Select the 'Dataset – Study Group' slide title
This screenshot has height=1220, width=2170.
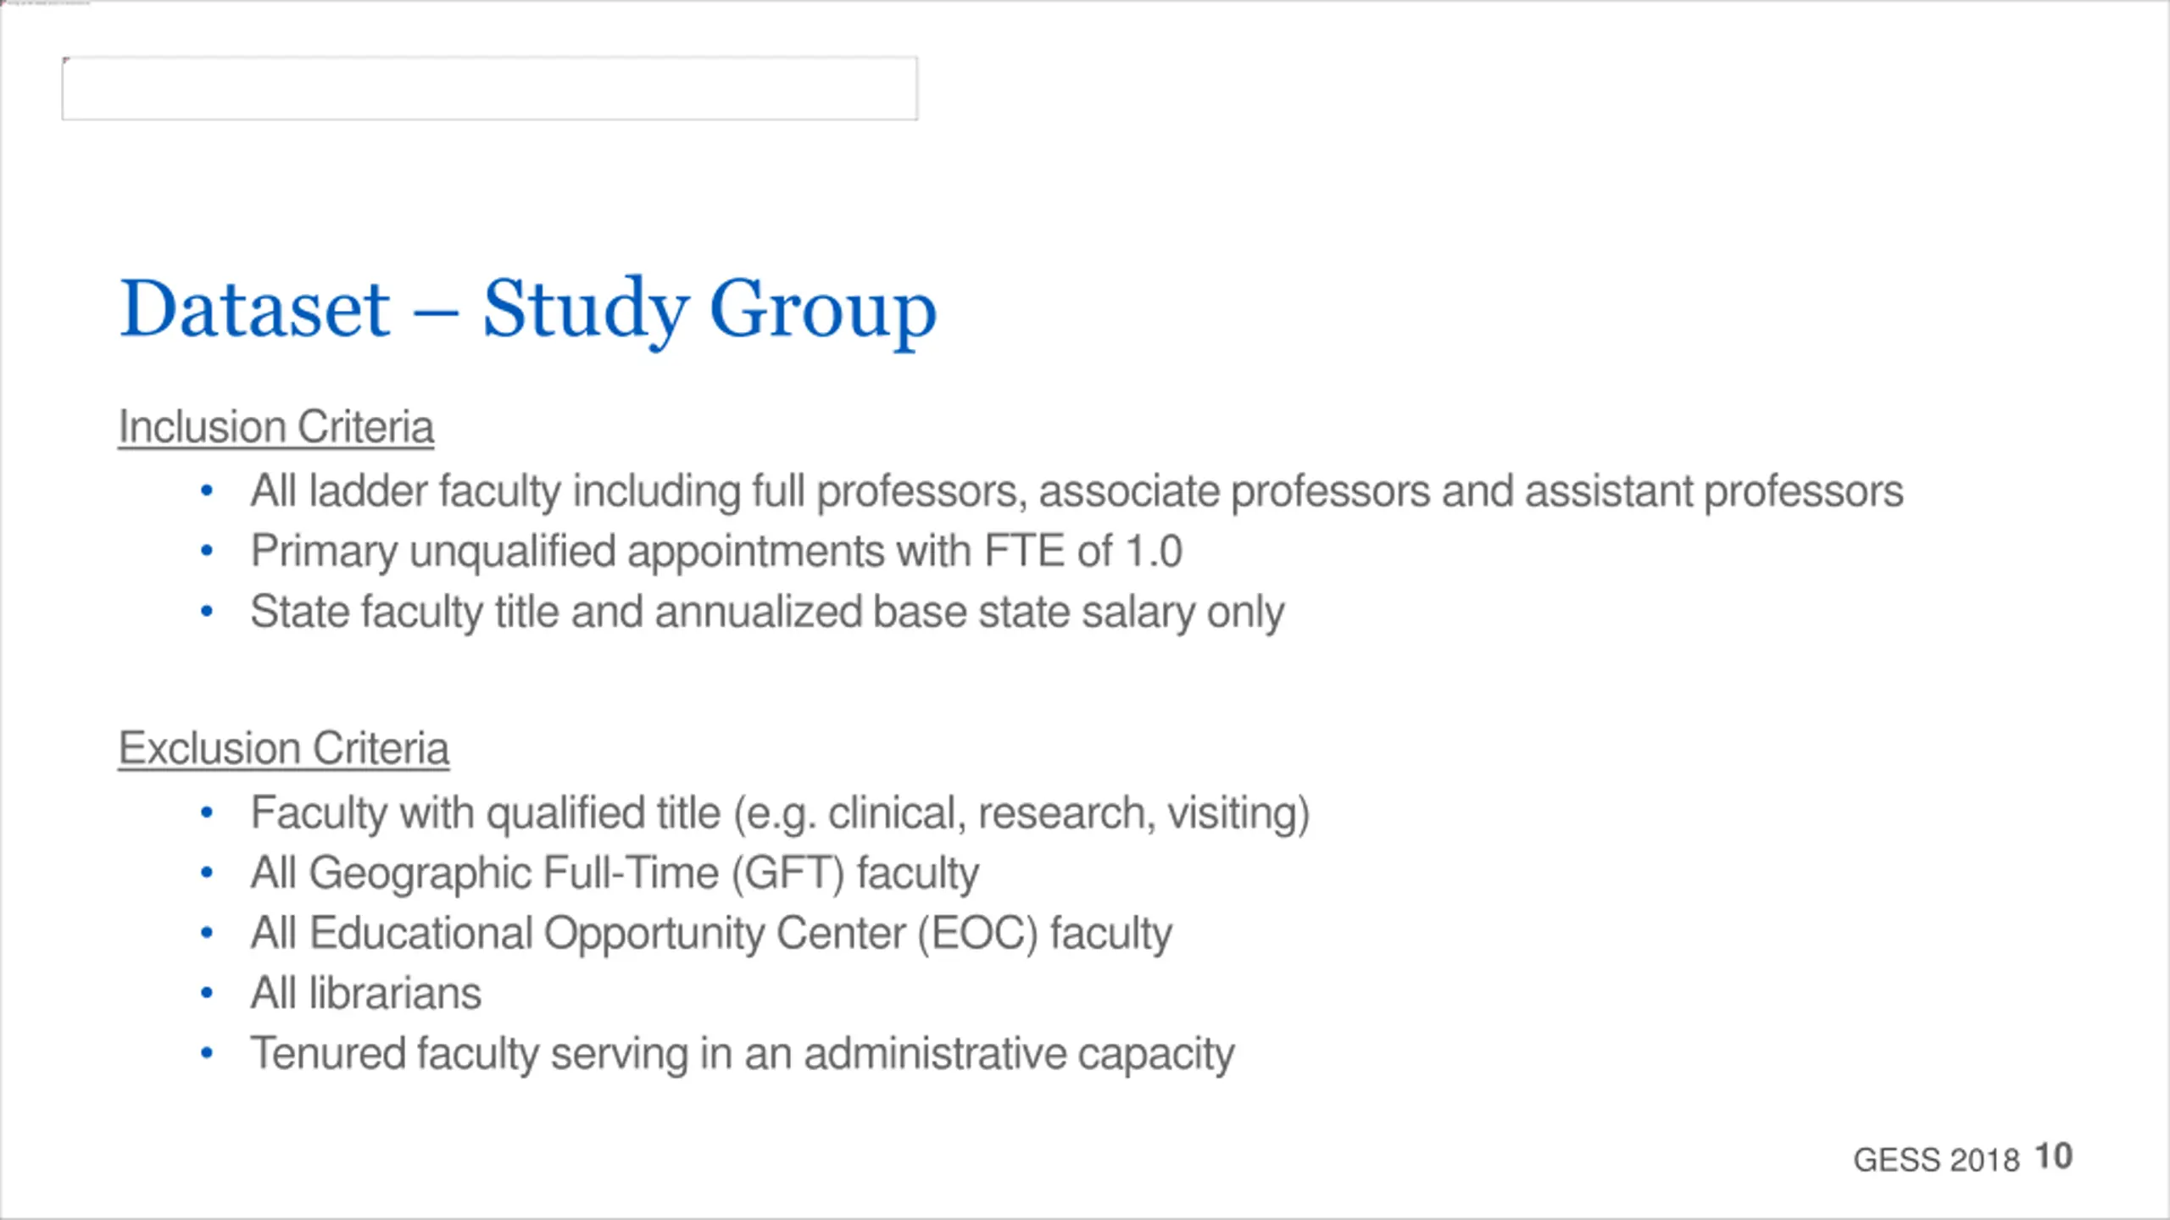[x=528, y=311]
